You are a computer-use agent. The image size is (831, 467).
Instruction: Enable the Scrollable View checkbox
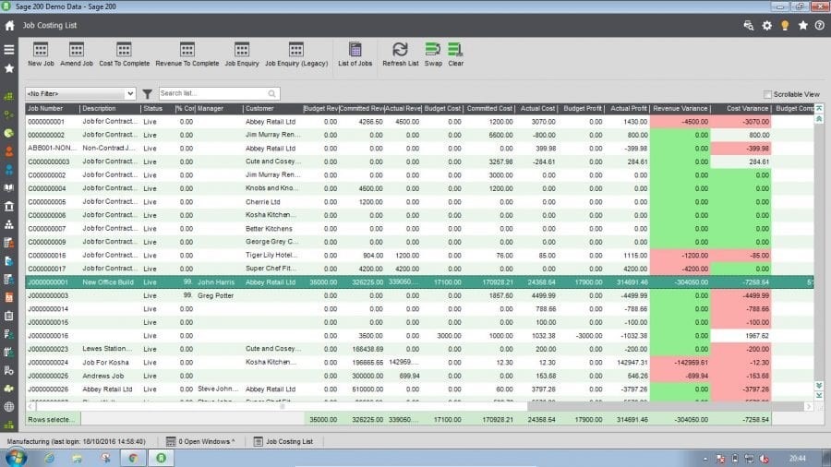[767, 94]
